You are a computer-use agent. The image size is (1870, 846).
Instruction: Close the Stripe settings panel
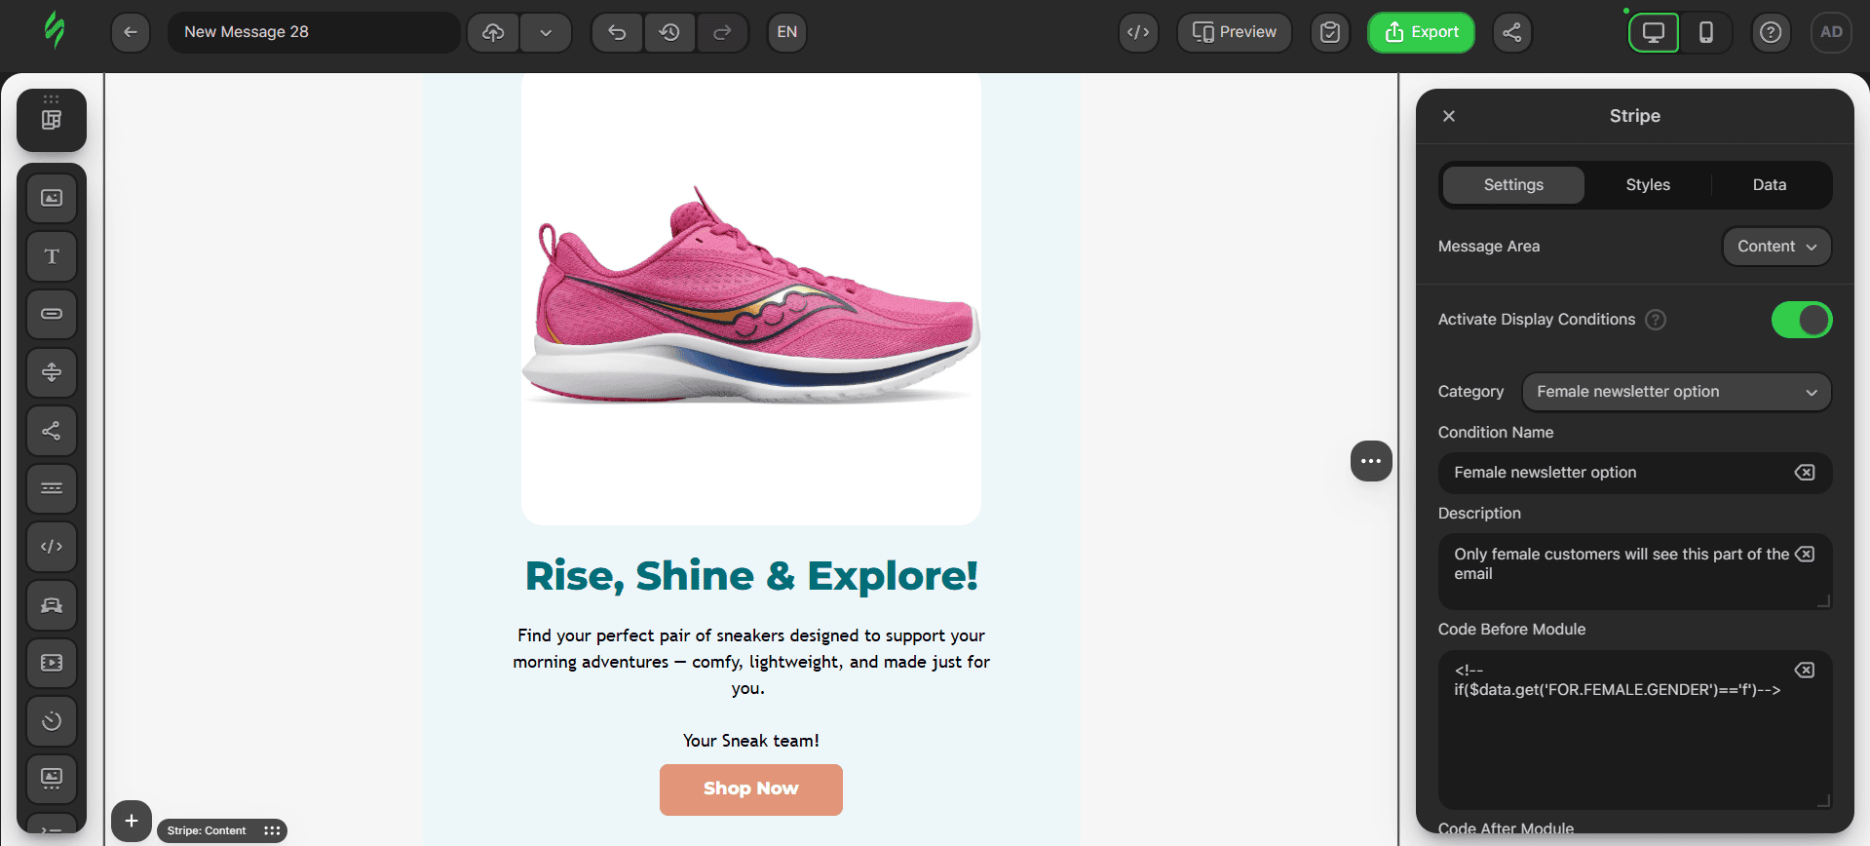1449,116
